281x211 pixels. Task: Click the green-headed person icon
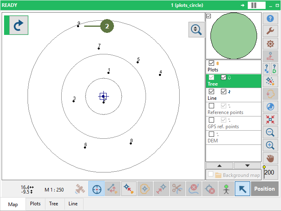pos(226,189)
